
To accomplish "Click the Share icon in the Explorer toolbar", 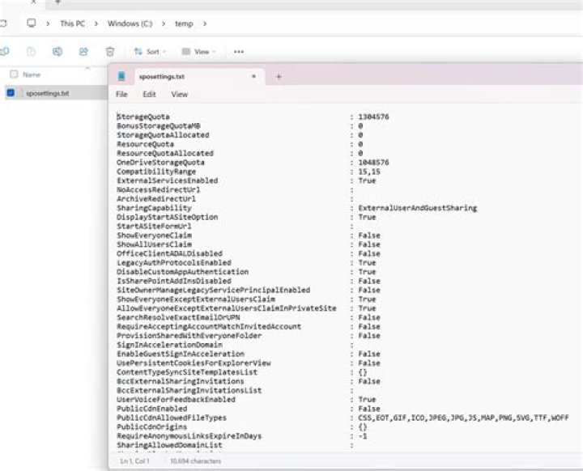I will click(83, 52).
